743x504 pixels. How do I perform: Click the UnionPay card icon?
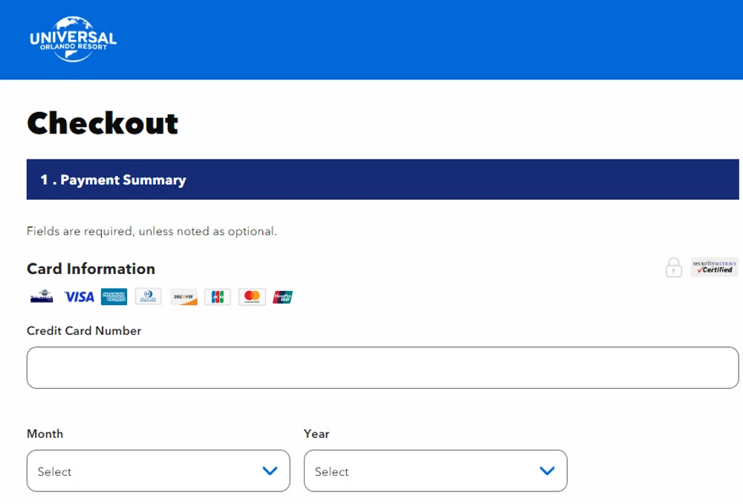click(x=282, y=296)
